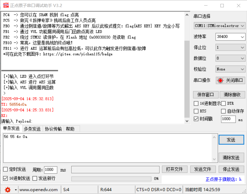247x194 pixels.
Task: Click the line [+]输入 AES 进行 AES 运算
Action: click(x=29, y=82)
